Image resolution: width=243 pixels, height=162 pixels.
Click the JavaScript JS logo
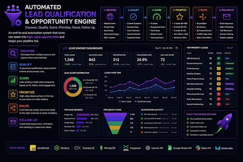pos(33,148)
